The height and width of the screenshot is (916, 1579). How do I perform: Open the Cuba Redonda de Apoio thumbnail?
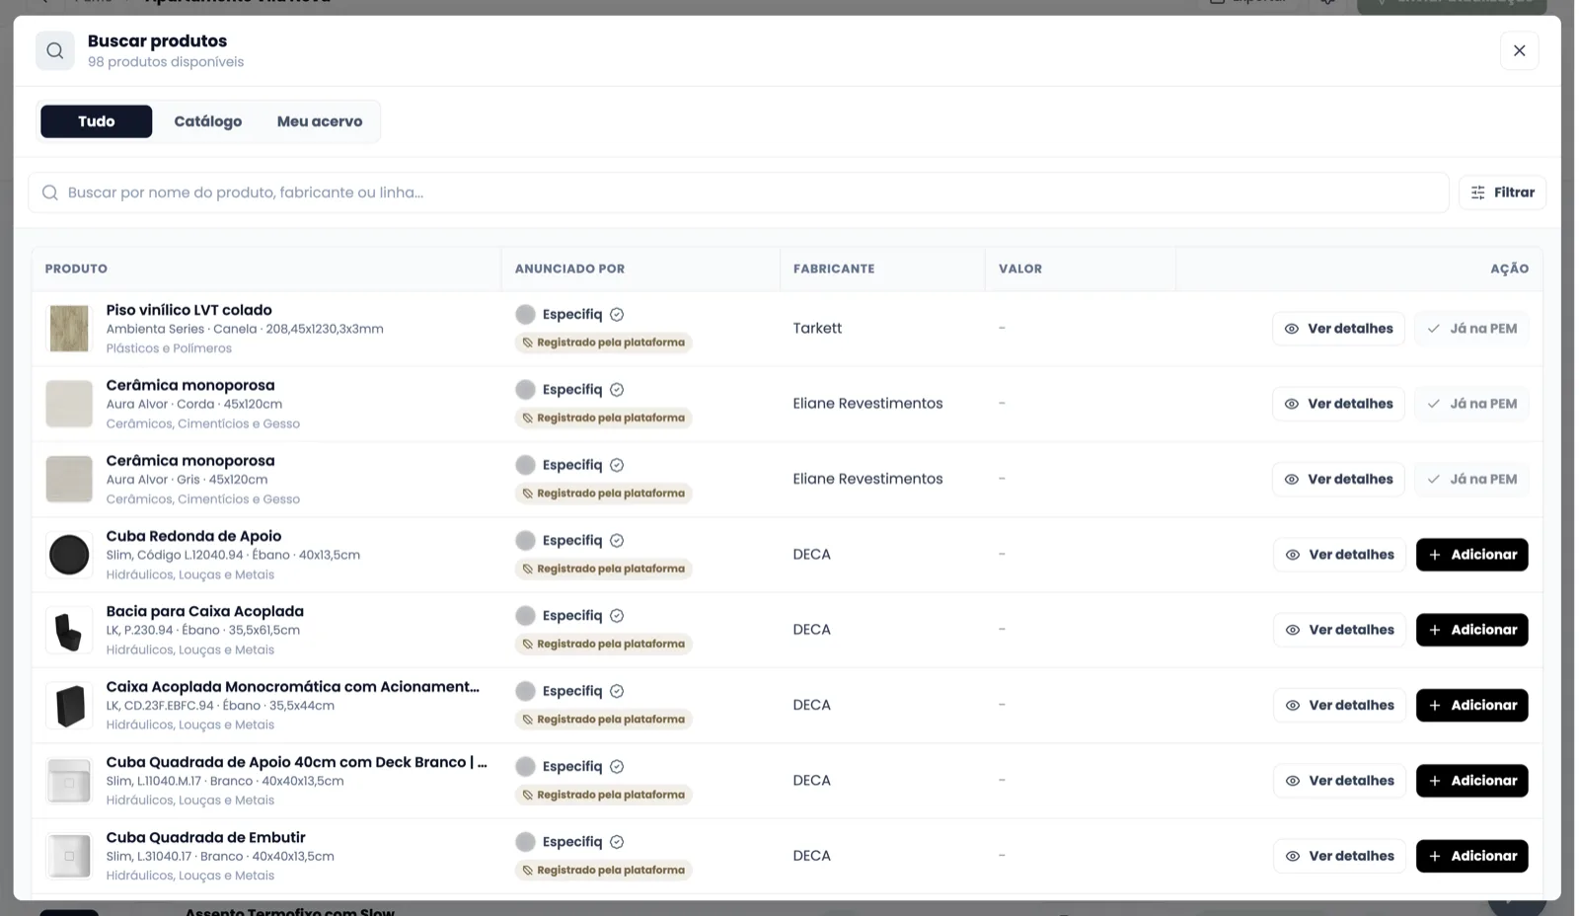(x=69, y=555)
